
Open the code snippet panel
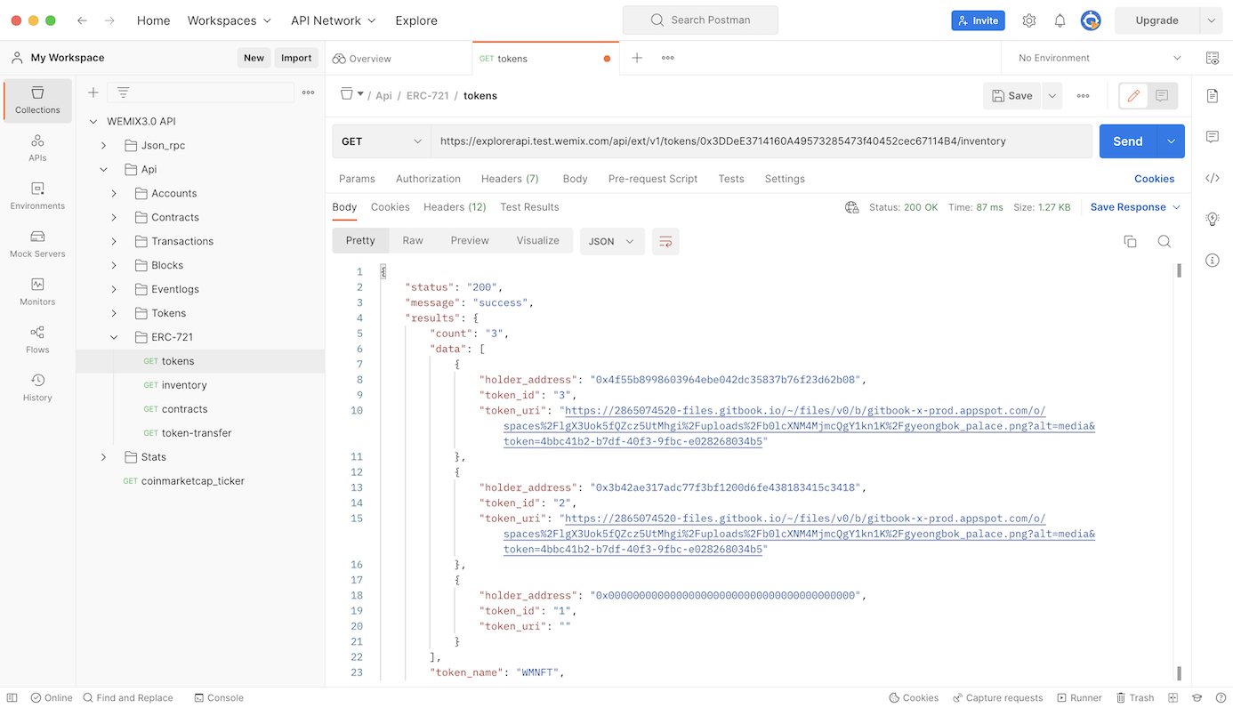click(x=1212, y=178)
